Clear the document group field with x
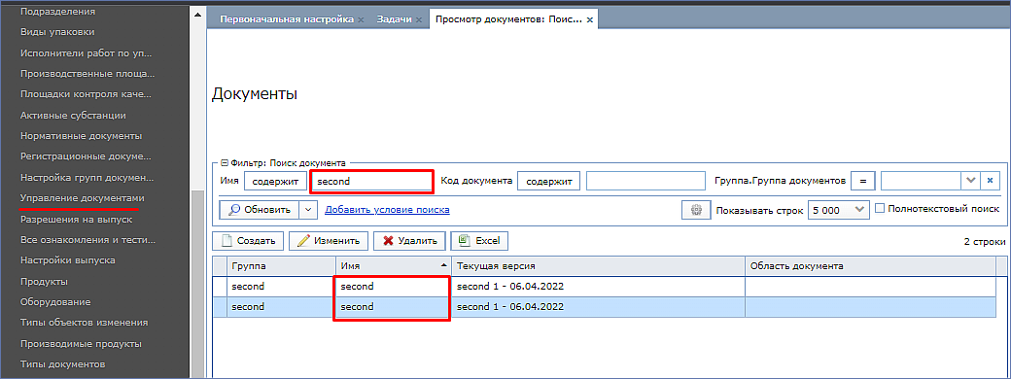 (x=990, y=181)
